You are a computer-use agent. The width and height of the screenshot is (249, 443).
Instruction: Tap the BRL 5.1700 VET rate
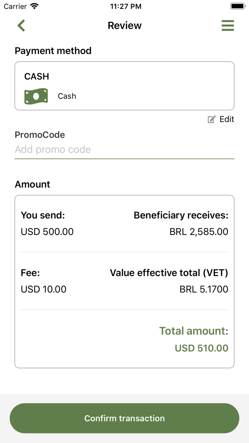204,289
